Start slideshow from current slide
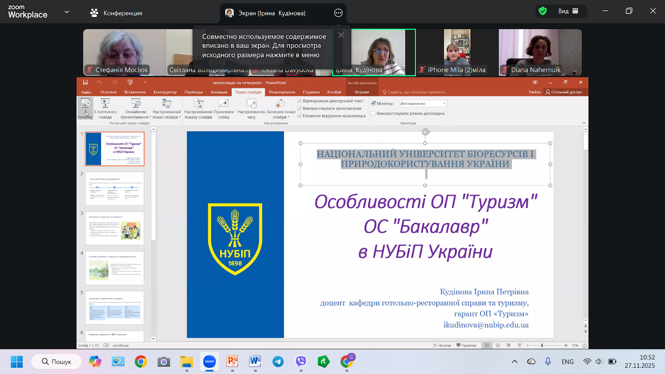Screen dimensions: 665x374 click(105, 108)
